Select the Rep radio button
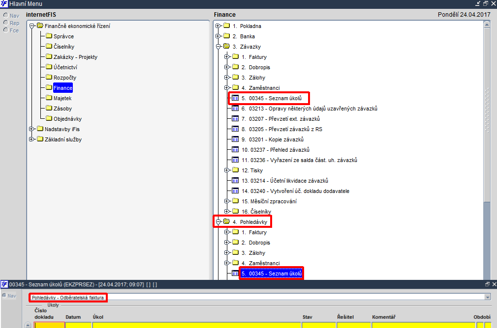Screen dimensions: 497x328 (x=6, y=23)
